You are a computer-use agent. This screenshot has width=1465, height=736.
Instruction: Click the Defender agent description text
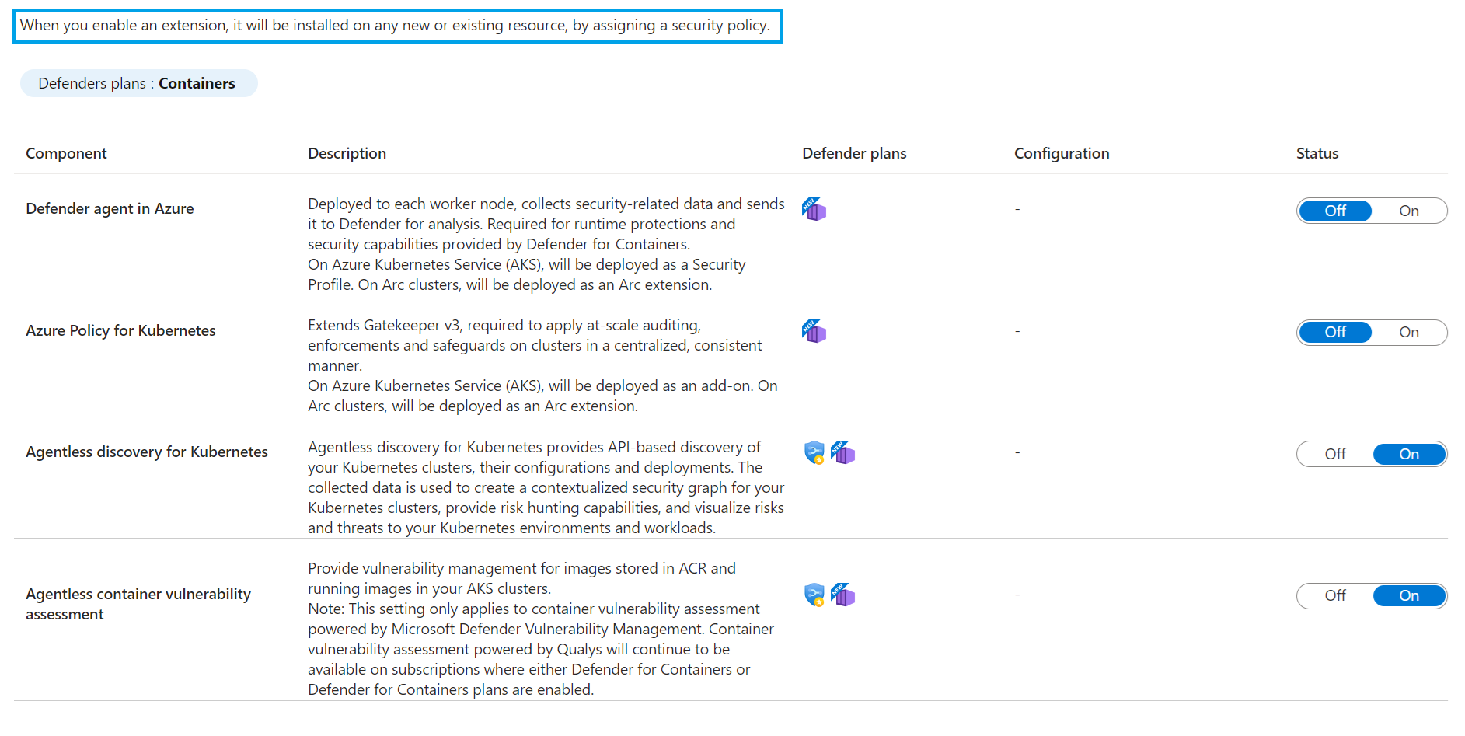pos(546,244)
